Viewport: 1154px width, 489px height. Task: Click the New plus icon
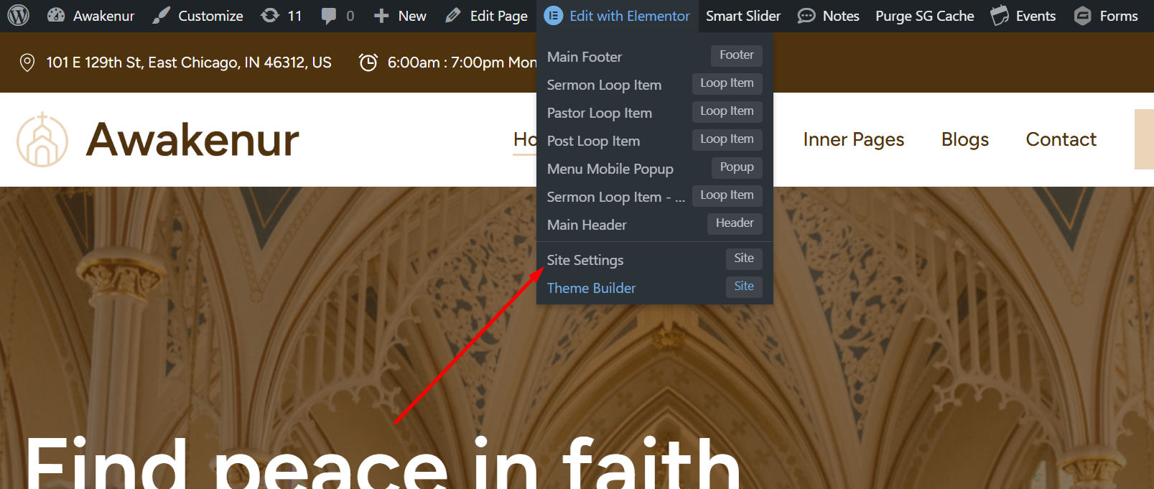(x=381, y=16)
